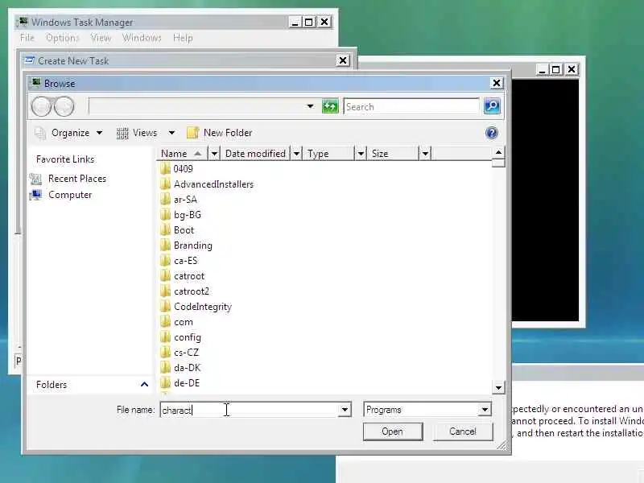This screenshot has height=483, width=644.
Task: Click the New Folder toolbar icon
Action: click(x=192, y=133)
